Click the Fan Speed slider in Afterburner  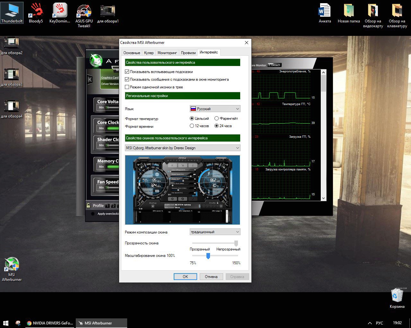coord(112,188)
